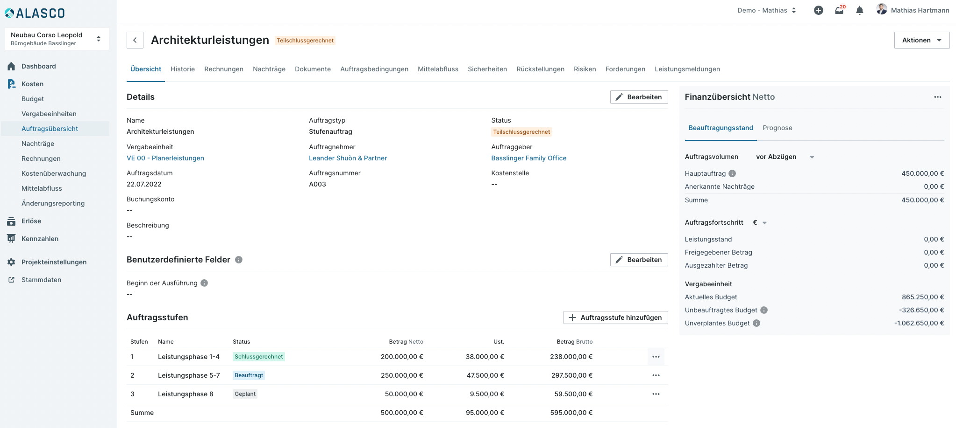Click the Kosten sidebar icon
This screenshot has width=956, height=428.
click(x=12, y=84)
